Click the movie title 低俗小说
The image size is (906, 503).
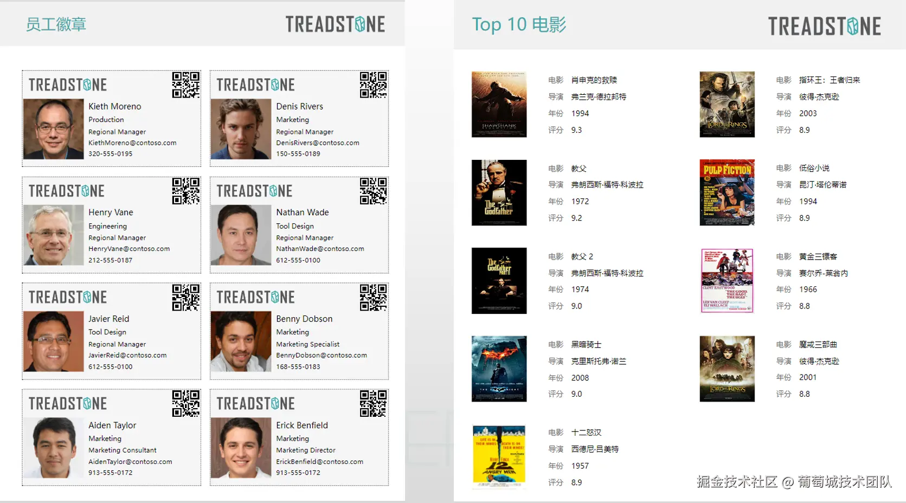point(814,168)
